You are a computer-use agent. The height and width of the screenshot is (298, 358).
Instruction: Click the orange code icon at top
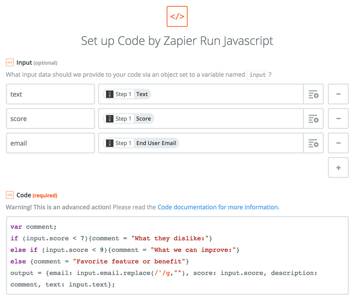click(x=177, y=16)
